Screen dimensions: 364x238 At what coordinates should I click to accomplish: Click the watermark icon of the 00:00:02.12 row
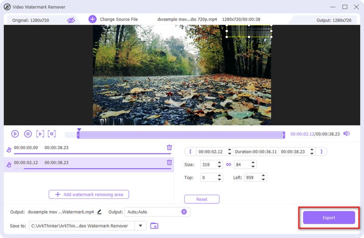[x=9, y=165]
